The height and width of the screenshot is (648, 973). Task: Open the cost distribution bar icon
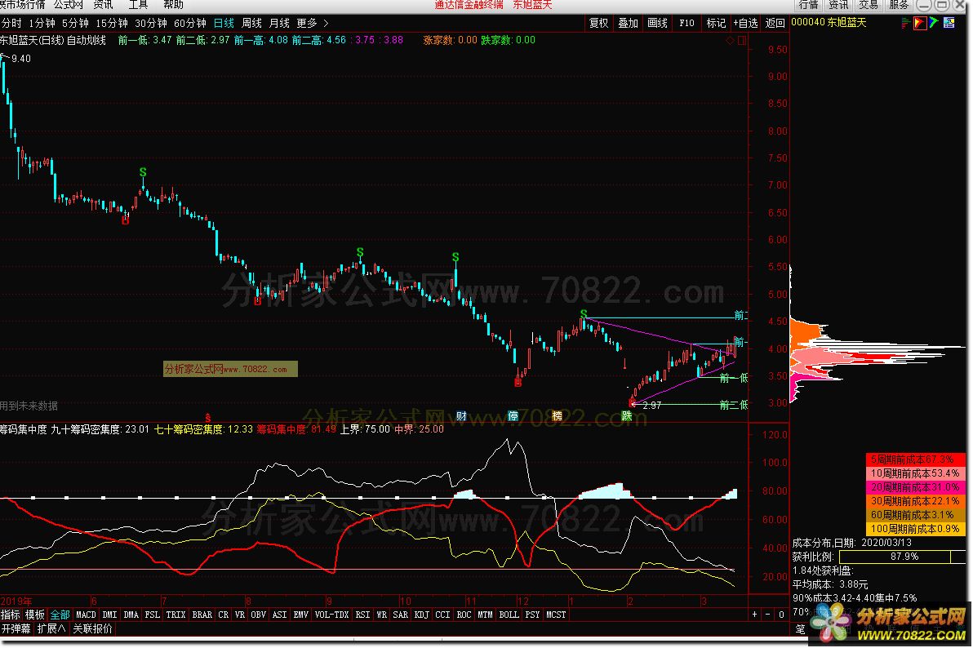(x=906, y=23)
